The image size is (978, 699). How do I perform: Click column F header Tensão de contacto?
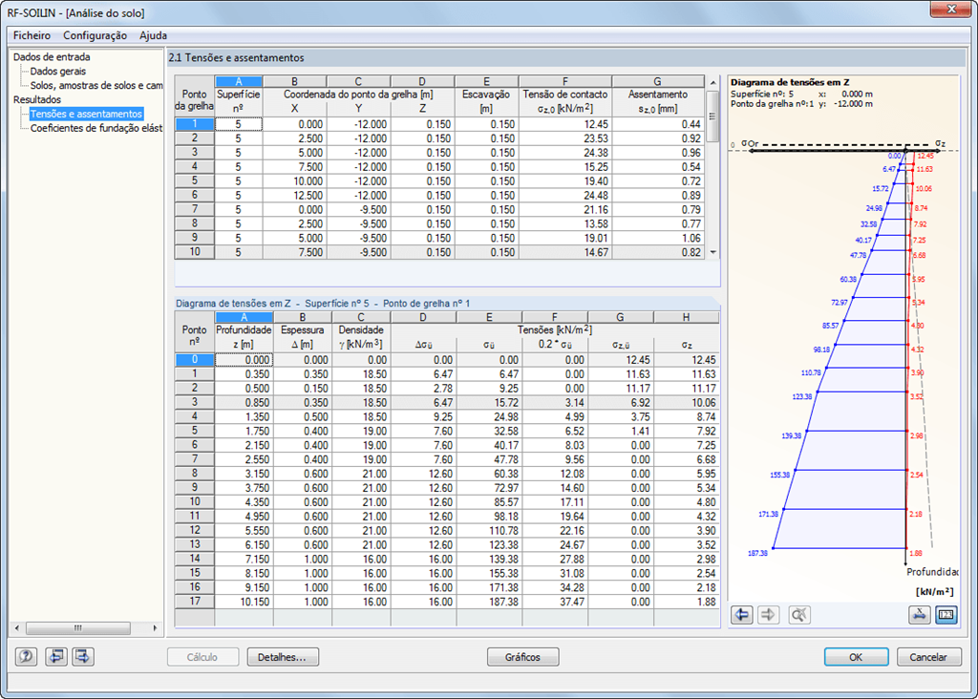pos(564,101)
